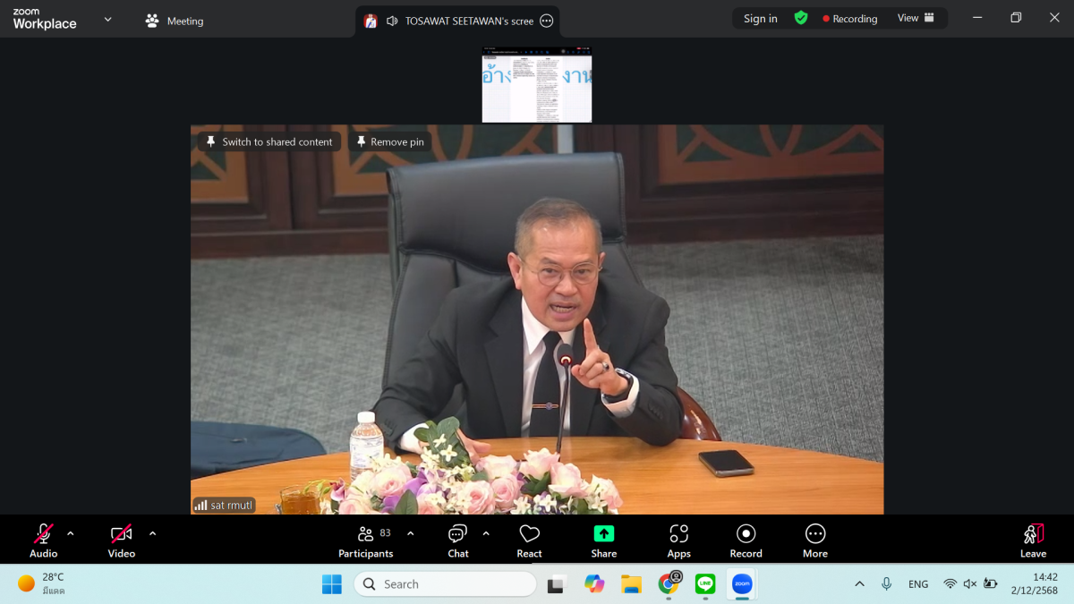Screen dimensions: 1074x604
Task: Click the green Share screen icon
Action: coord(604,533)
